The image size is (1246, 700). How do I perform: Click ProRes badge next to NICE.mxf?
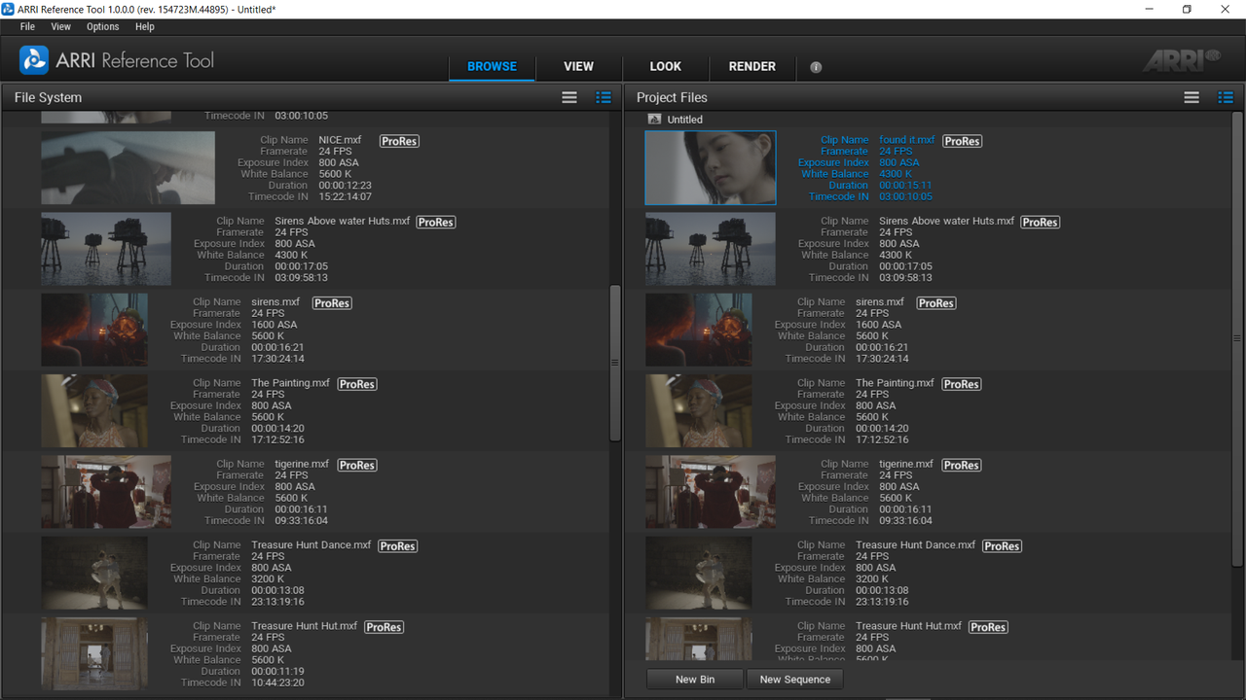[x=399, y=141]
